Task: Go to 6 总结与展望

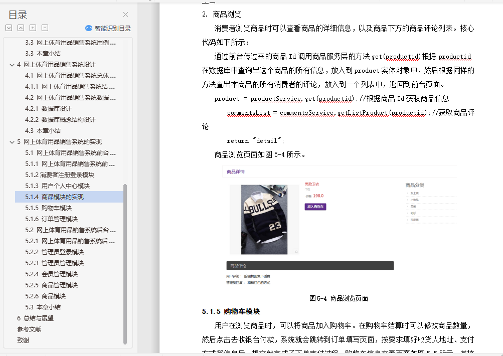Action: click(35, 318)
